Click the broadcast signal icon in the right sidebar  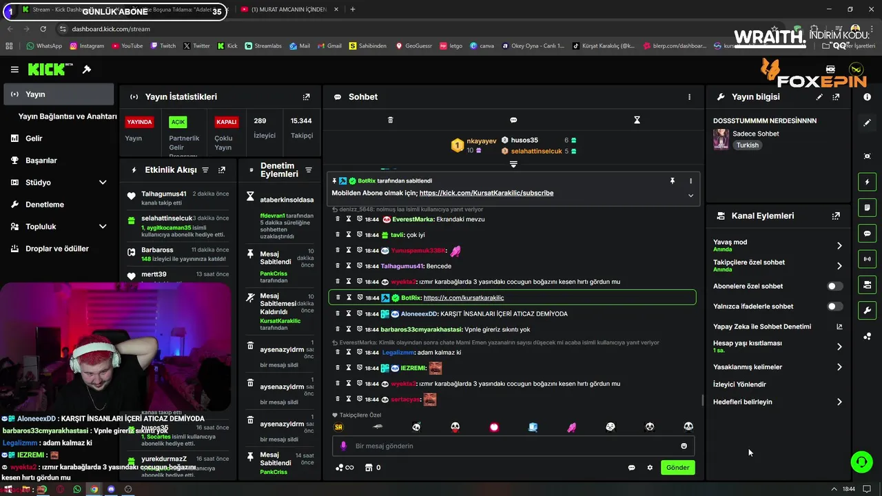(867, 259)
